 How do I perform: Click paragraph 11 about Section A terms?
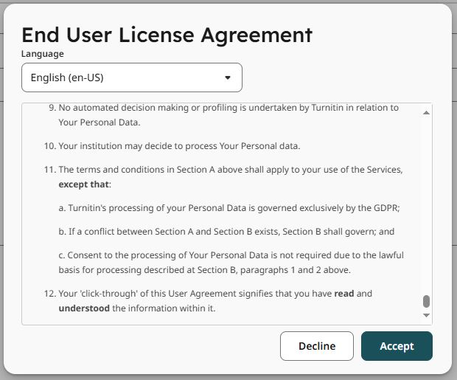230,170
